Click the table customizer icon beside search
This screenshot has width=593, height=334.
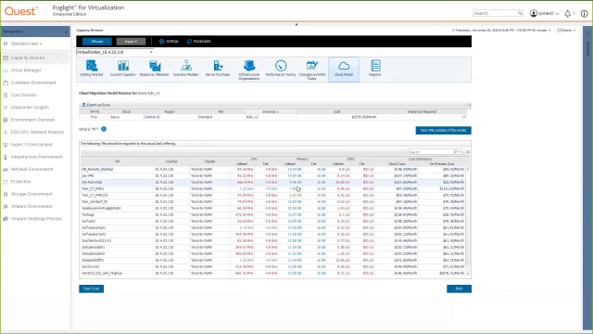point(468,152)
